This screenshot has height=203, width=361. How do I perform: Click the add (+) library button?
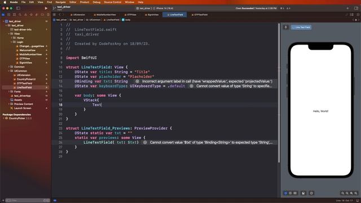(x=347, y=8)
